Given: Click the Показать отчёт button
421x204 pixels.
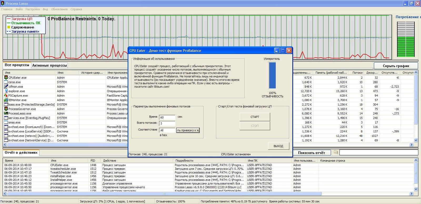Looking at the screenshot, I should point(312,153).
